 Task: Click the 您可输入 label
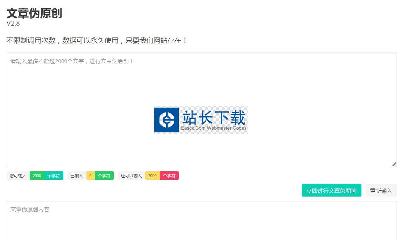pos(18,176)
